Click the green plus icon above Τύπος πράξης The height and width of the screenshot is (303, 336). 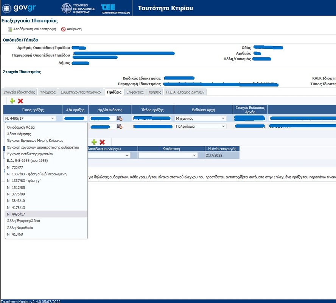point(12,101)
